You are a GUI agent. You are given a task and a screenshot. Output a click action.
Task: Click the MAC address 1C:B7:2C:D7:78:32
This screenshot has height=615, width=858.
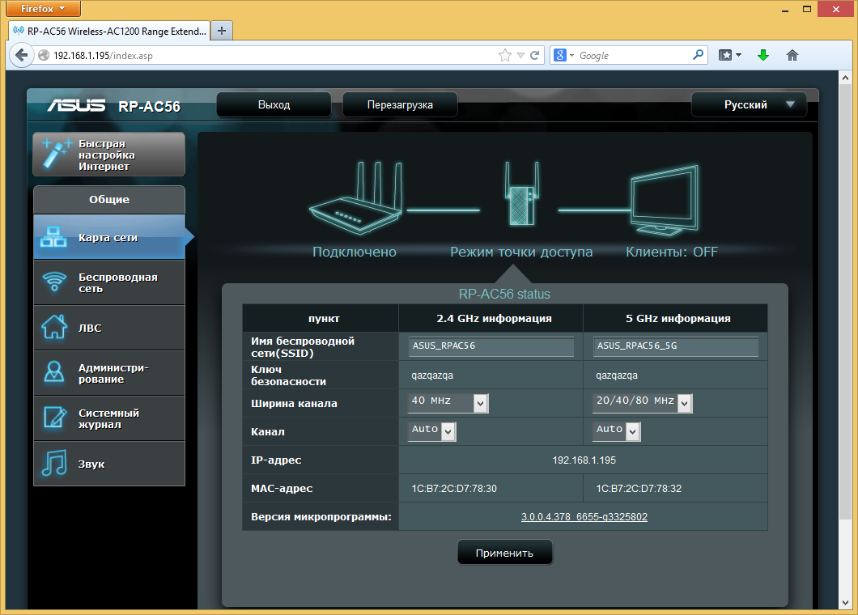(x=639, y=488)
